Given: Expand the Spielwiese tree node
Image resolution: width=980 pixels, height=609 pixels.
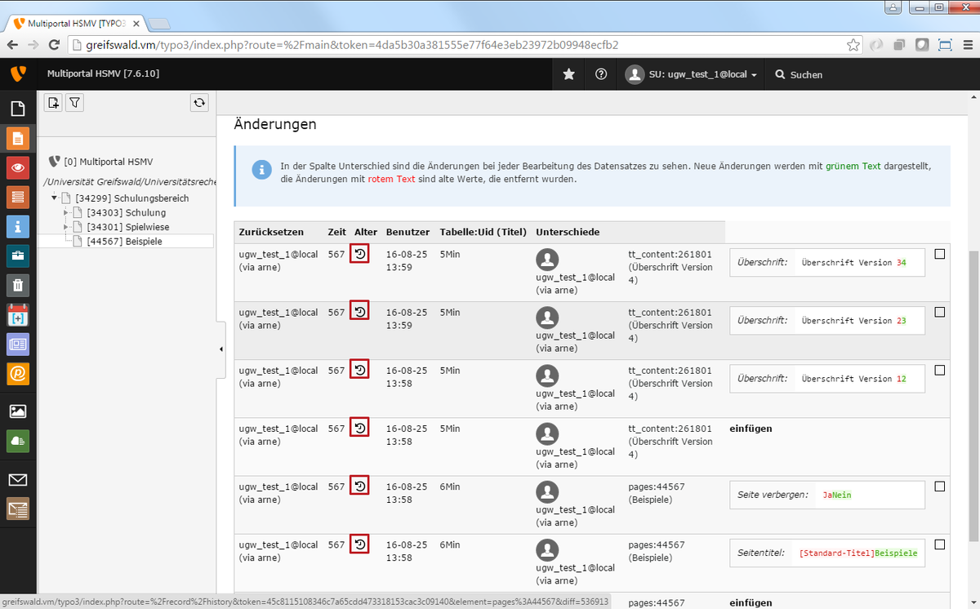Looking at the screenshot, I should pyautogui.click(x=66, y=227).
